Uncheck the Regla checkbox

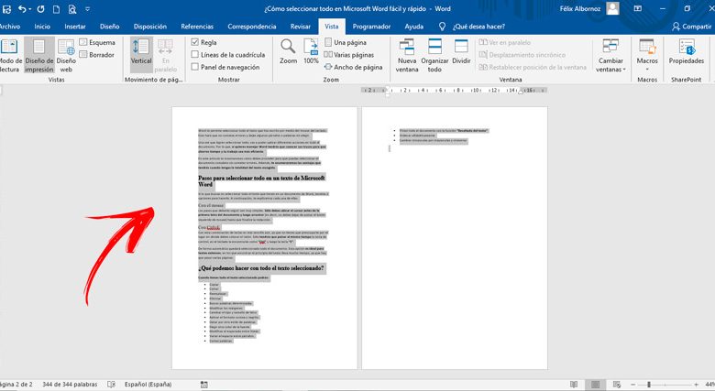(194, 42)
